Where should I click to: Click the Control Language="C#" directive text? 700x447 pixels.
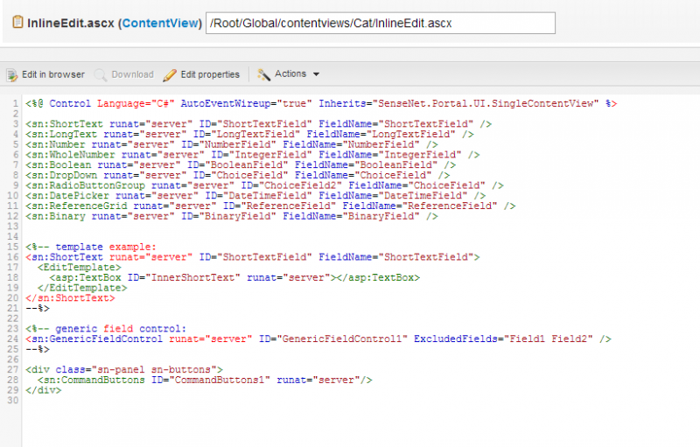[112, 103]
